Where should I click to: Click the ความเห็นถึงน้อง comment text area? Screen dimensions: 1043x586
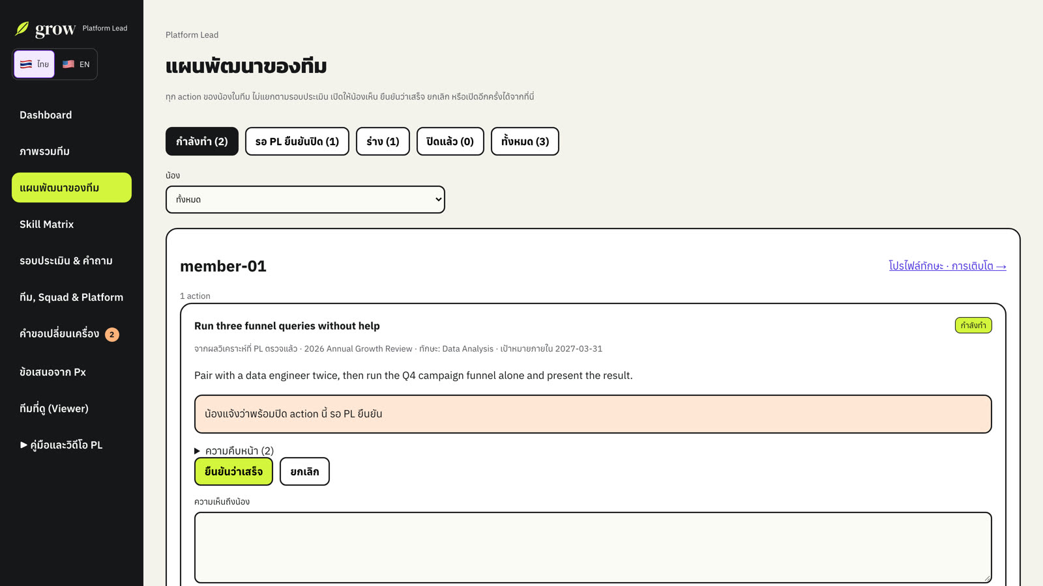593,548
